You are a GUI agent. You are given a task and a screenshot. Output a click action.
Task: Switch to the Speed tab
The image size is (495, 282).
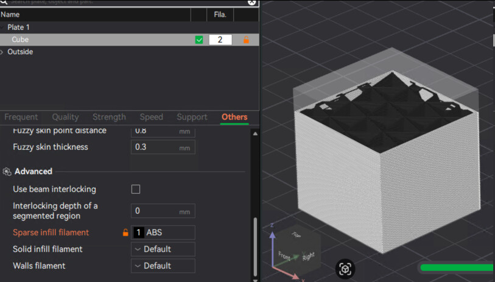(152, 117)
